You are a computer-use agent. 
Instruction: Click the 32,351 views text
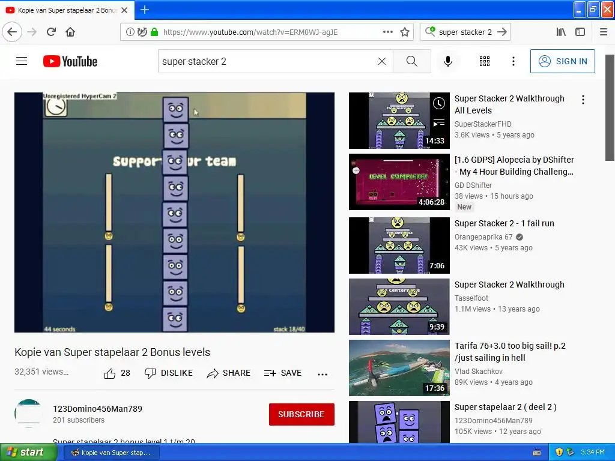click(41, 372)
